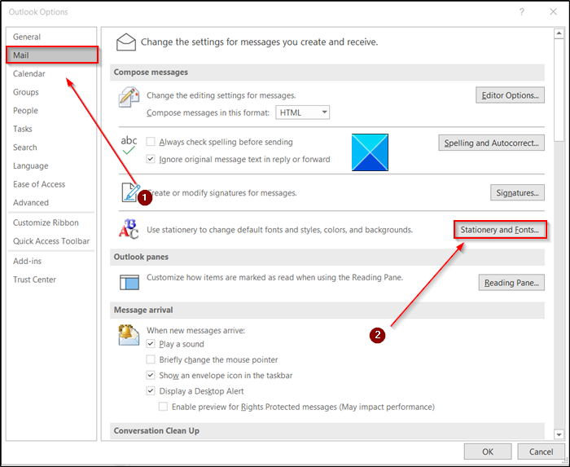The width and height of the screenshot is (570, 467).
Task: Click the Reading Pane layout icon
Action: coord(129,282)
